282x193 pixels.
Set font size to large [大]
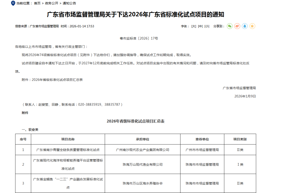[x=194, y=26]
